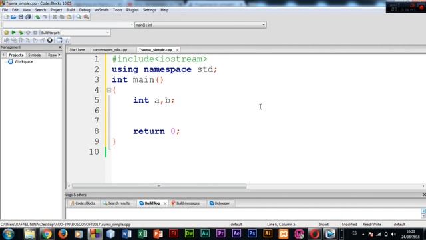Open Dreamweaver from the taskbar
Viewport: 426px width, 240px height.
point(189,233)
